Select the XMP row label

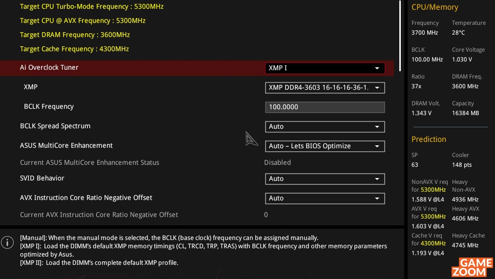click(31, 87)
